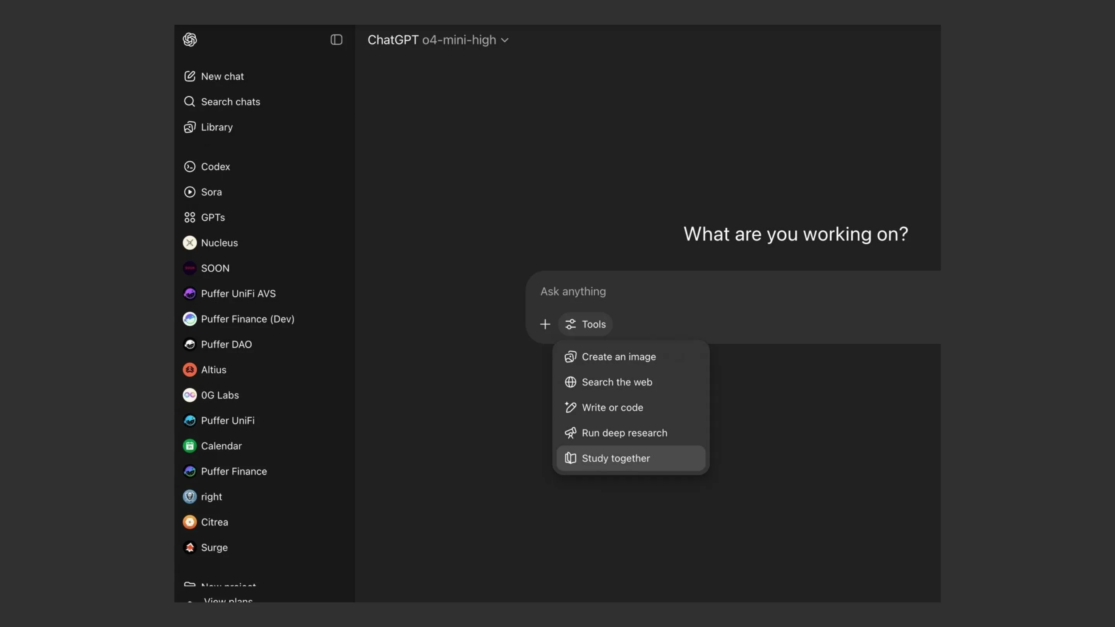Choose Study together from Tools menu
The image size is (1115, 627).
click(x=631, y=458)
